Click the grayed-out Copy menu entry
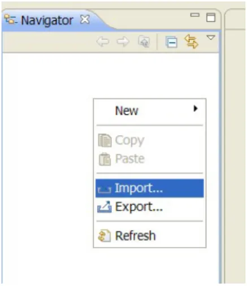Viewport: 247px width, 286px height. (150, 140)
